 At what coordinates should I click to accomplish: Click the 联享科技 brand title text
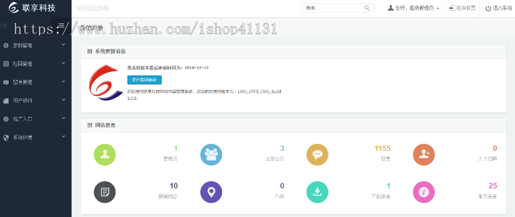[x=39, y=7]
